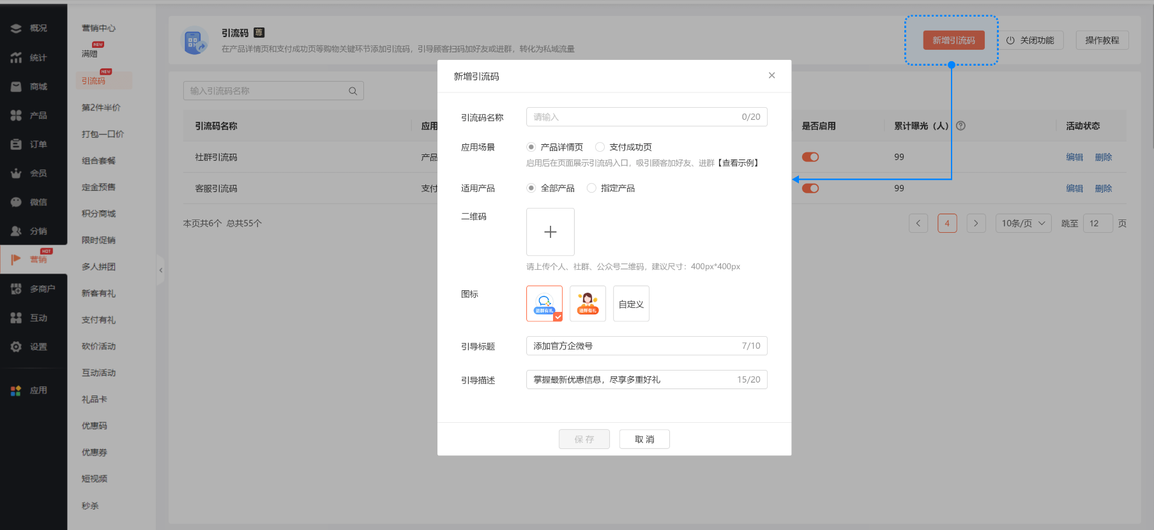1154x530 pixels.
Task: Click the search magnifier in 引流码 search box
Action: 353,91
